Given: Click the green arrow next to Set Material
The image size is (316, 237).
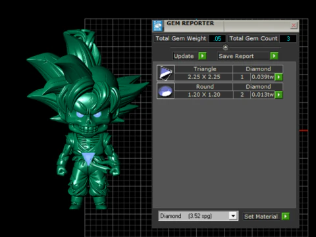Looking at the screenshot, I should (x=286, y=217).
